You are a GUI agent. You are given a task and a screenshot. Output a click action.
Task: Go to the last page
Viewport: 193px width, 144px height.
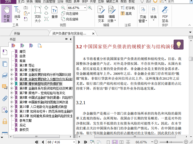[85, 142]
